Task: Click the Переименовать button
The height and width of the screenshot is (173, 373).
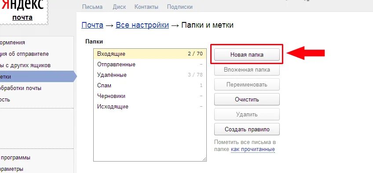Action: pyautogui.click(x=247, y=84)
